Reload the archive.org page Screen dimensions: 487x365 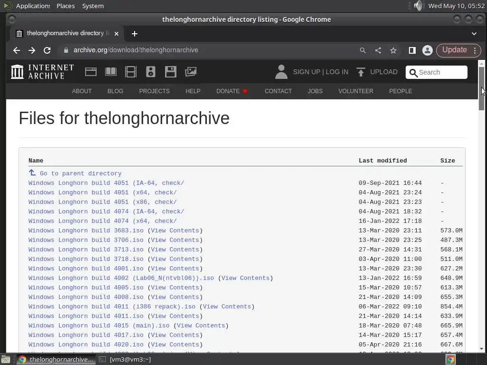coord(47,50)
